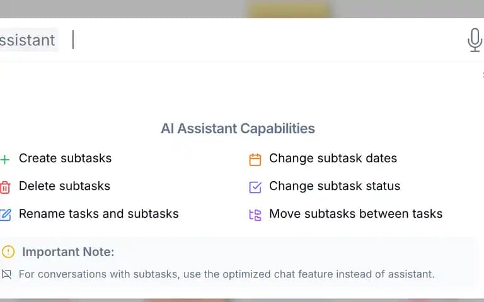This screenshot has width=484, height=302.
Task: Click the blue pencil icon beside Rename tasks
Action: (x=5, y=215)
